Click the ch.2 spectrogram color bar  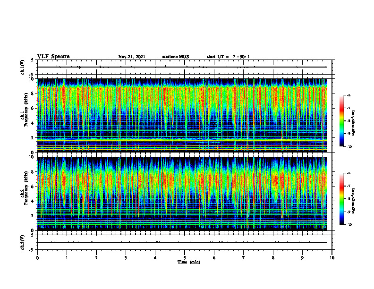coord(341,199)
